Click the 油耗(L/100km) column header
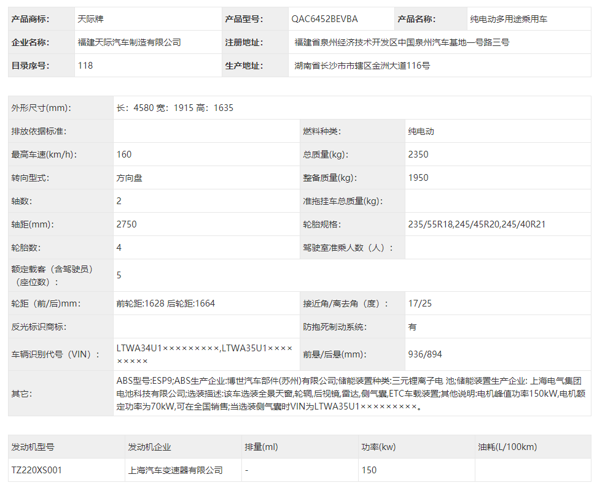The image size is (597, 488). [x=507, y=447]
